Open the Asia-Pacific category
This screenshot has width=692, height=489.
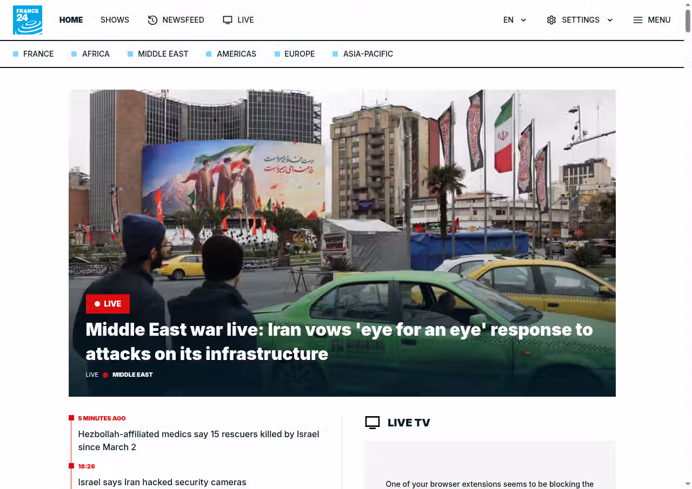[368, 54]
